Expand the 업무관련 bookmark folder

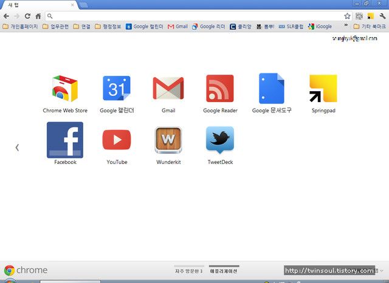(x=55, y=27)
